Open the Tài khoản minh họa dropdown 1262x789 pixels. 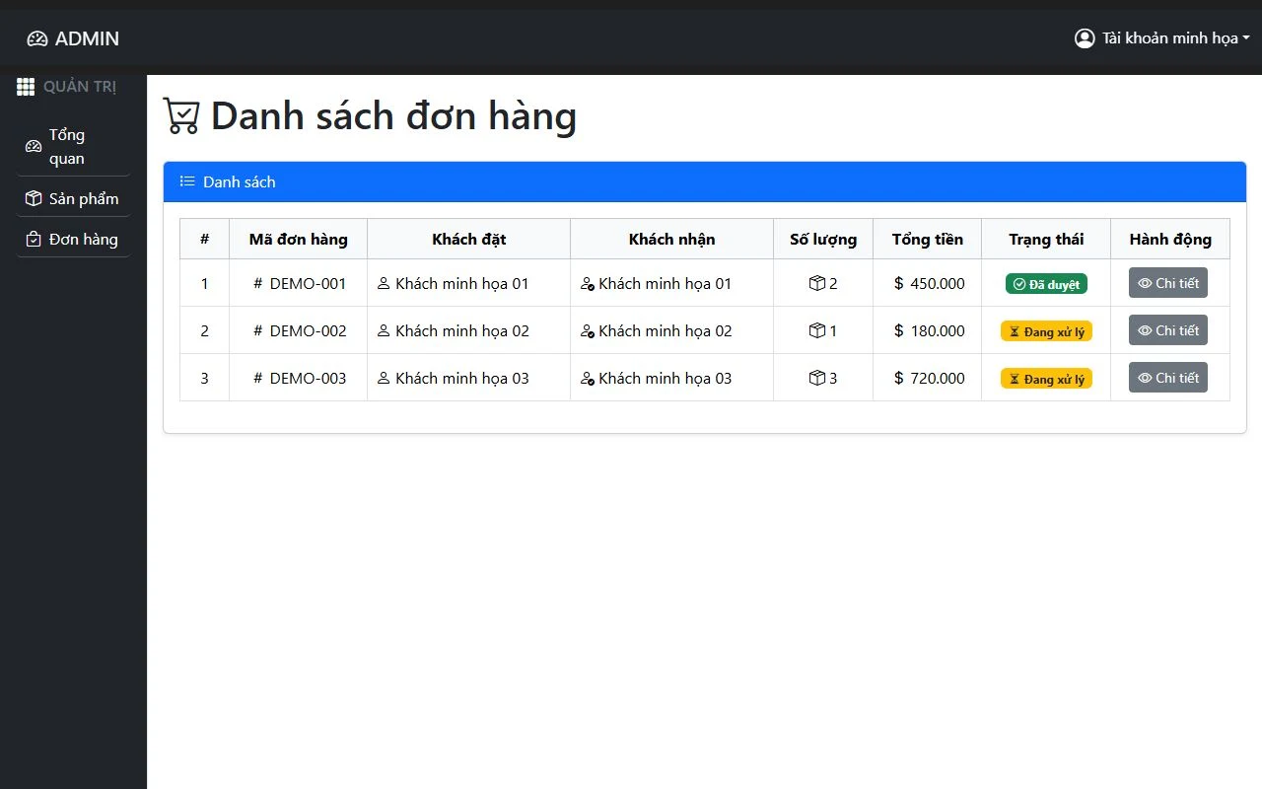[1162, 38]
